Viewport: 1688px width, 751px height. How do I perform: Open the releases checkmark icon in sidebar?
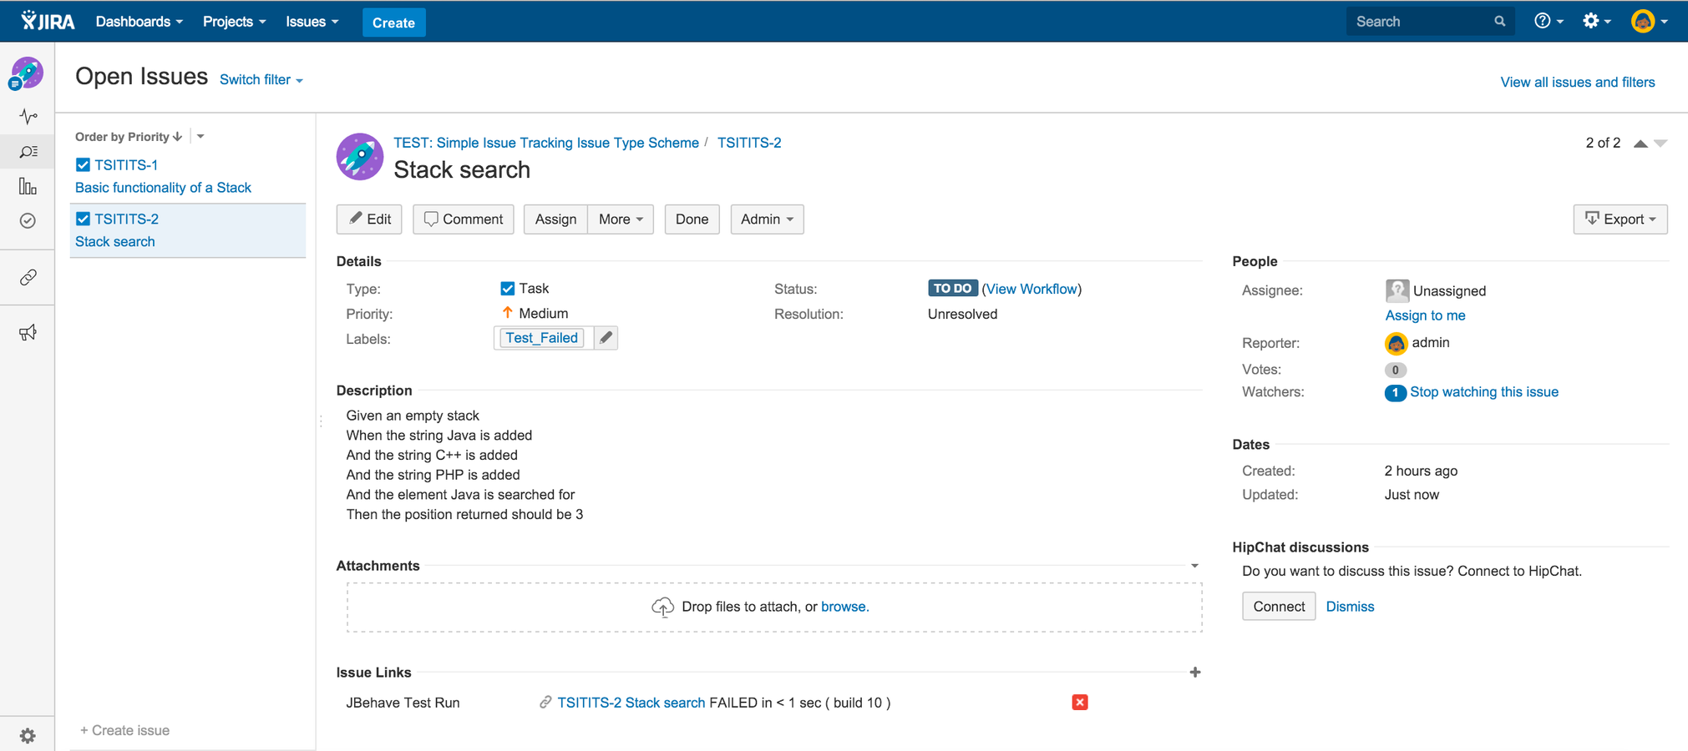click(28, 220)
